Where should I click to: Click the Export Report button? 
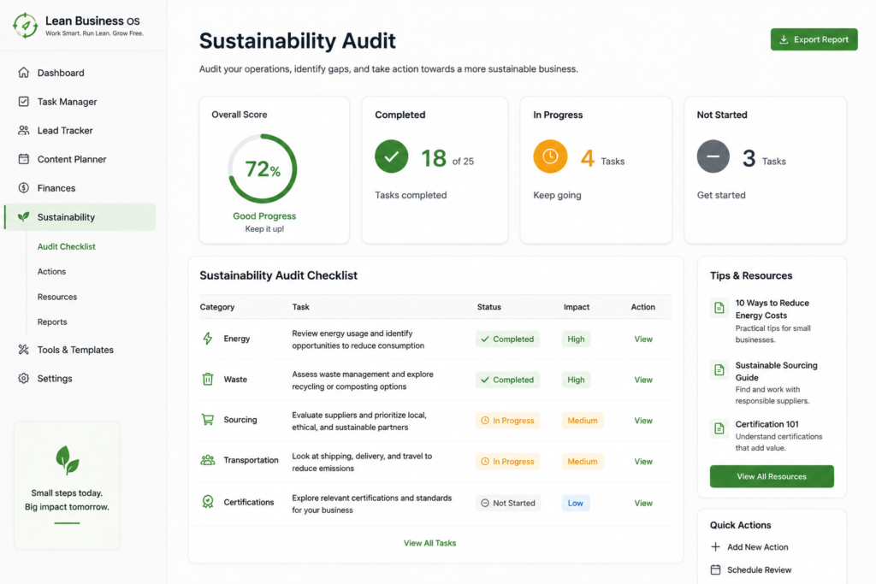coord(814,39)
